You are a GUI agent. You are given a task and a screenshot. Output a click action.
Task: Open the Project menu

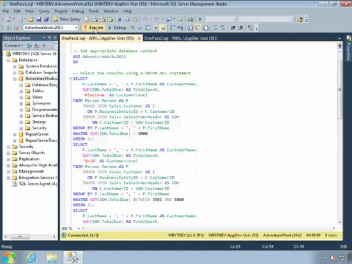point(60,11)
